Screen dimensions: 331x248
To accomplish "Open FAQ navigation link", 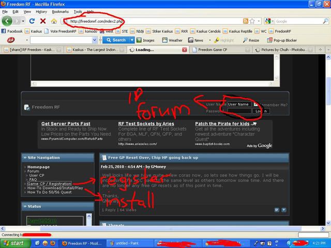I will point(33,179).
